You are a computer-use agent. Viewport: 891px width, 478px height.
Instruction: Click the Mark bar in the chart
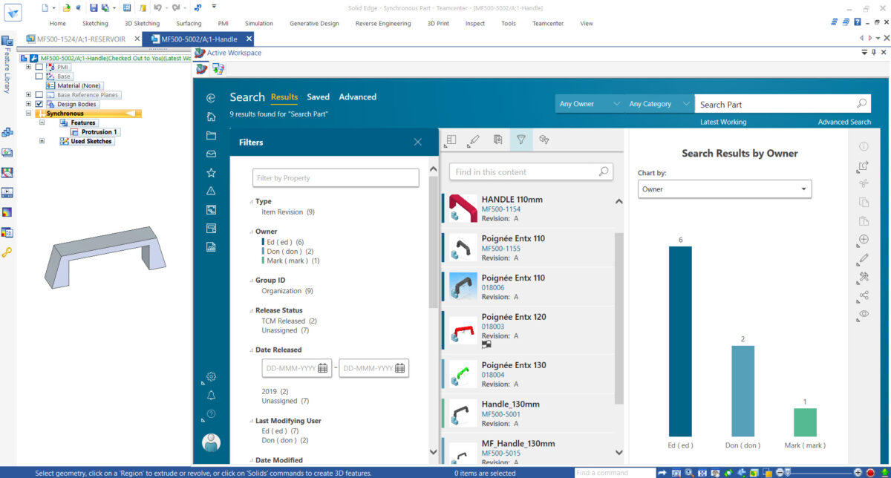click(x=805, y=422)
